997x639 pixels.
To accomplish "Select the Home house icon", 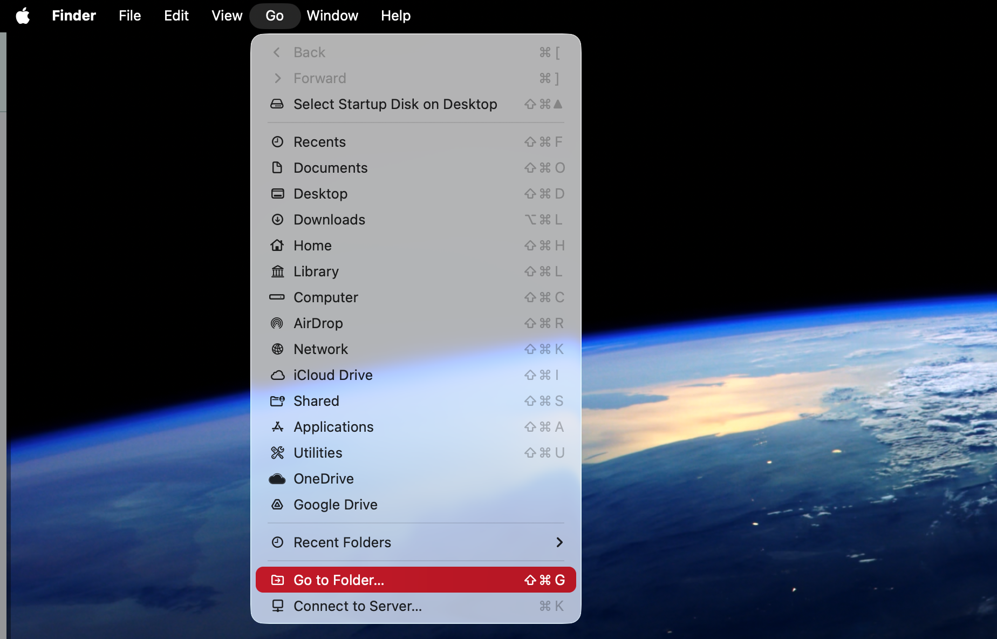I will 277,246.
